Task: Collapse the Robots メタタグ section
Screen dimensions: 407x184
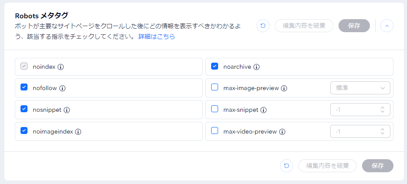Action: coord(387,26)
